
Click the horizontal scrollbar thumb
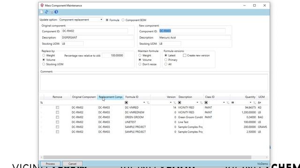coord(147,157)
